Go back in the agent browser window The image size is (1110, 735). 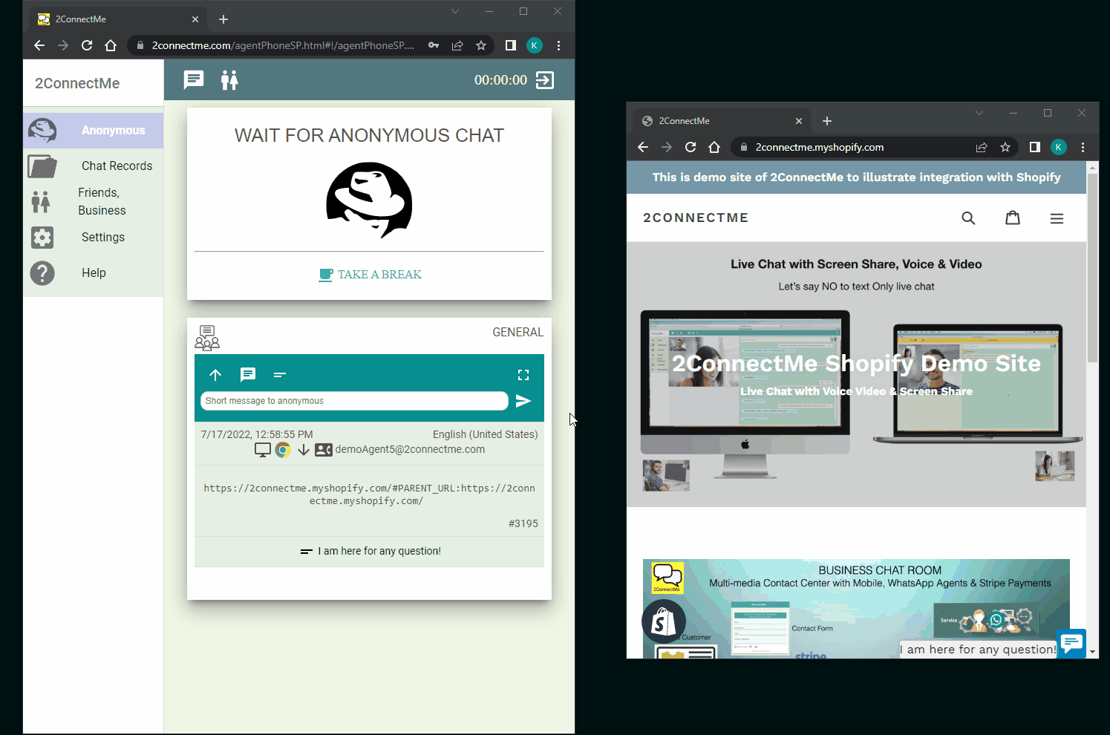pyautogui.click(x=39, y=45)
